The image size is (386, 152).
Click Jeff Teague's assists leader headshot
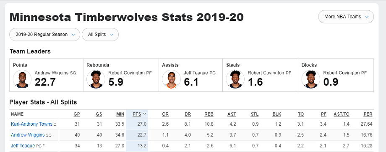point(171,79)
